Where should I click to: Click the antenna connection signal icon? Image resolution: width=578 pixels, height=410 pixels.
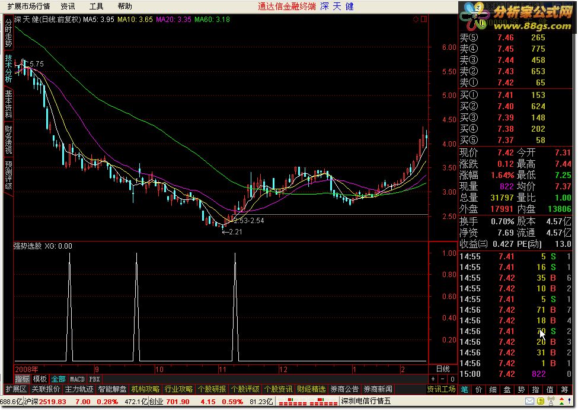(x=551, y=401)
